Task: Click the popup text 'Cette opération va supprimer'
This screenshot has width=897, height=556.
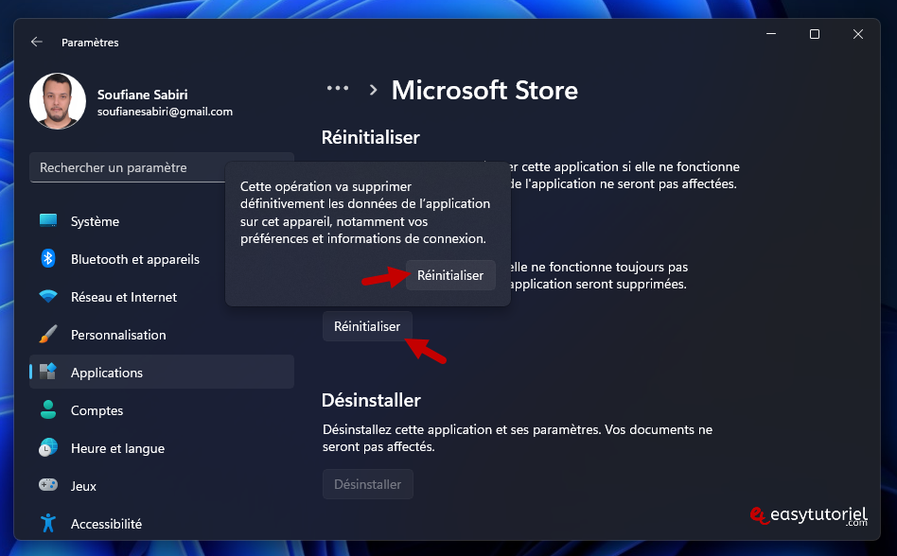Action: (x=325, y=187)
